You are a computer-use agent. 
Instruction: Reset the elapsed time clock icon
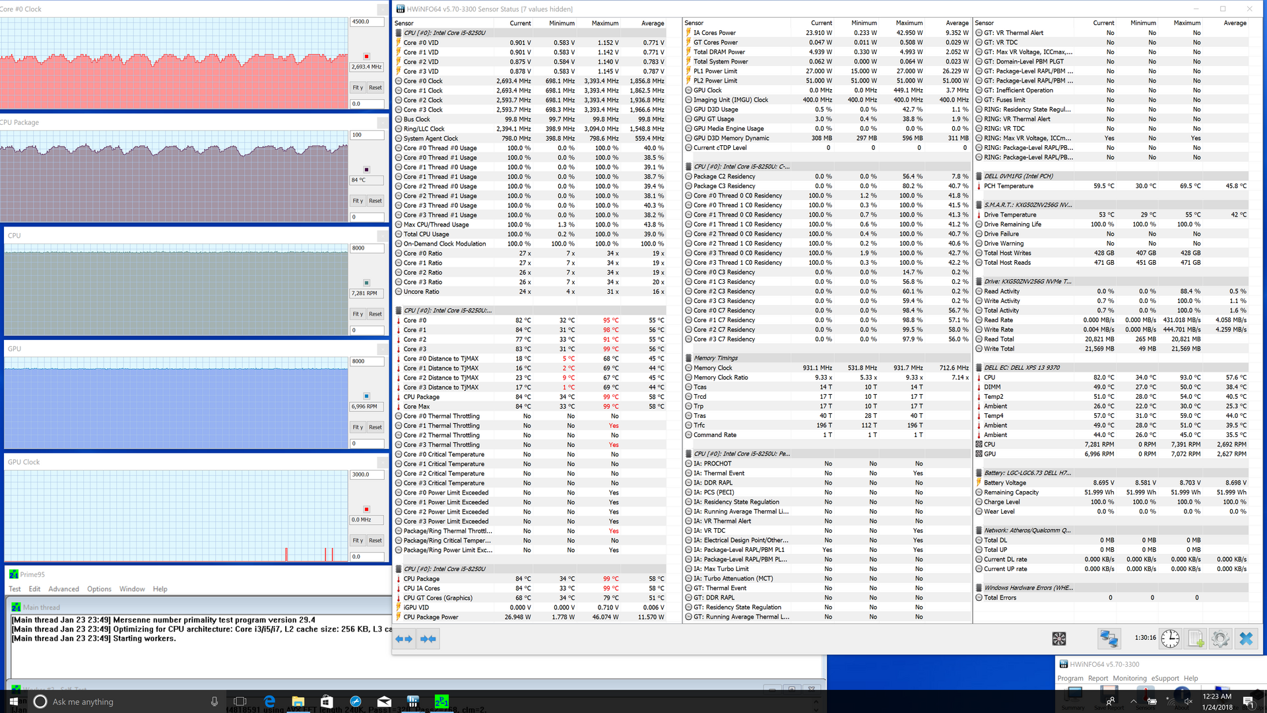point(1170,638)
